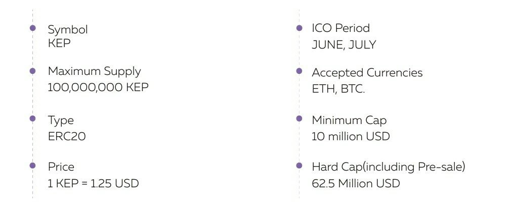Click the purple bullet beside Symbol
Image resolution: width=514 pixels, height=202 pixels.
(x=32, y=28)
